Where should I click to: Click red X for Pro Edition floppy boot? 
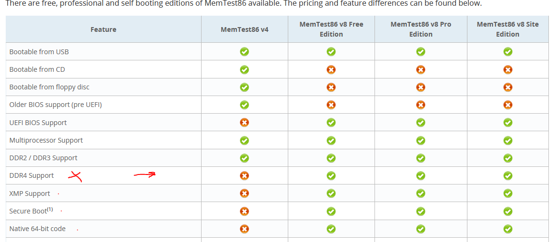coord(421,87)
